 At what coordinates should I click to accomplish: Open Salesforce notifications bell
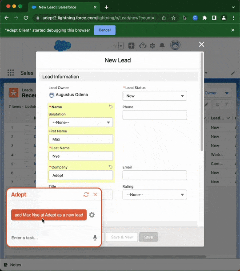(x=162, y=45)
